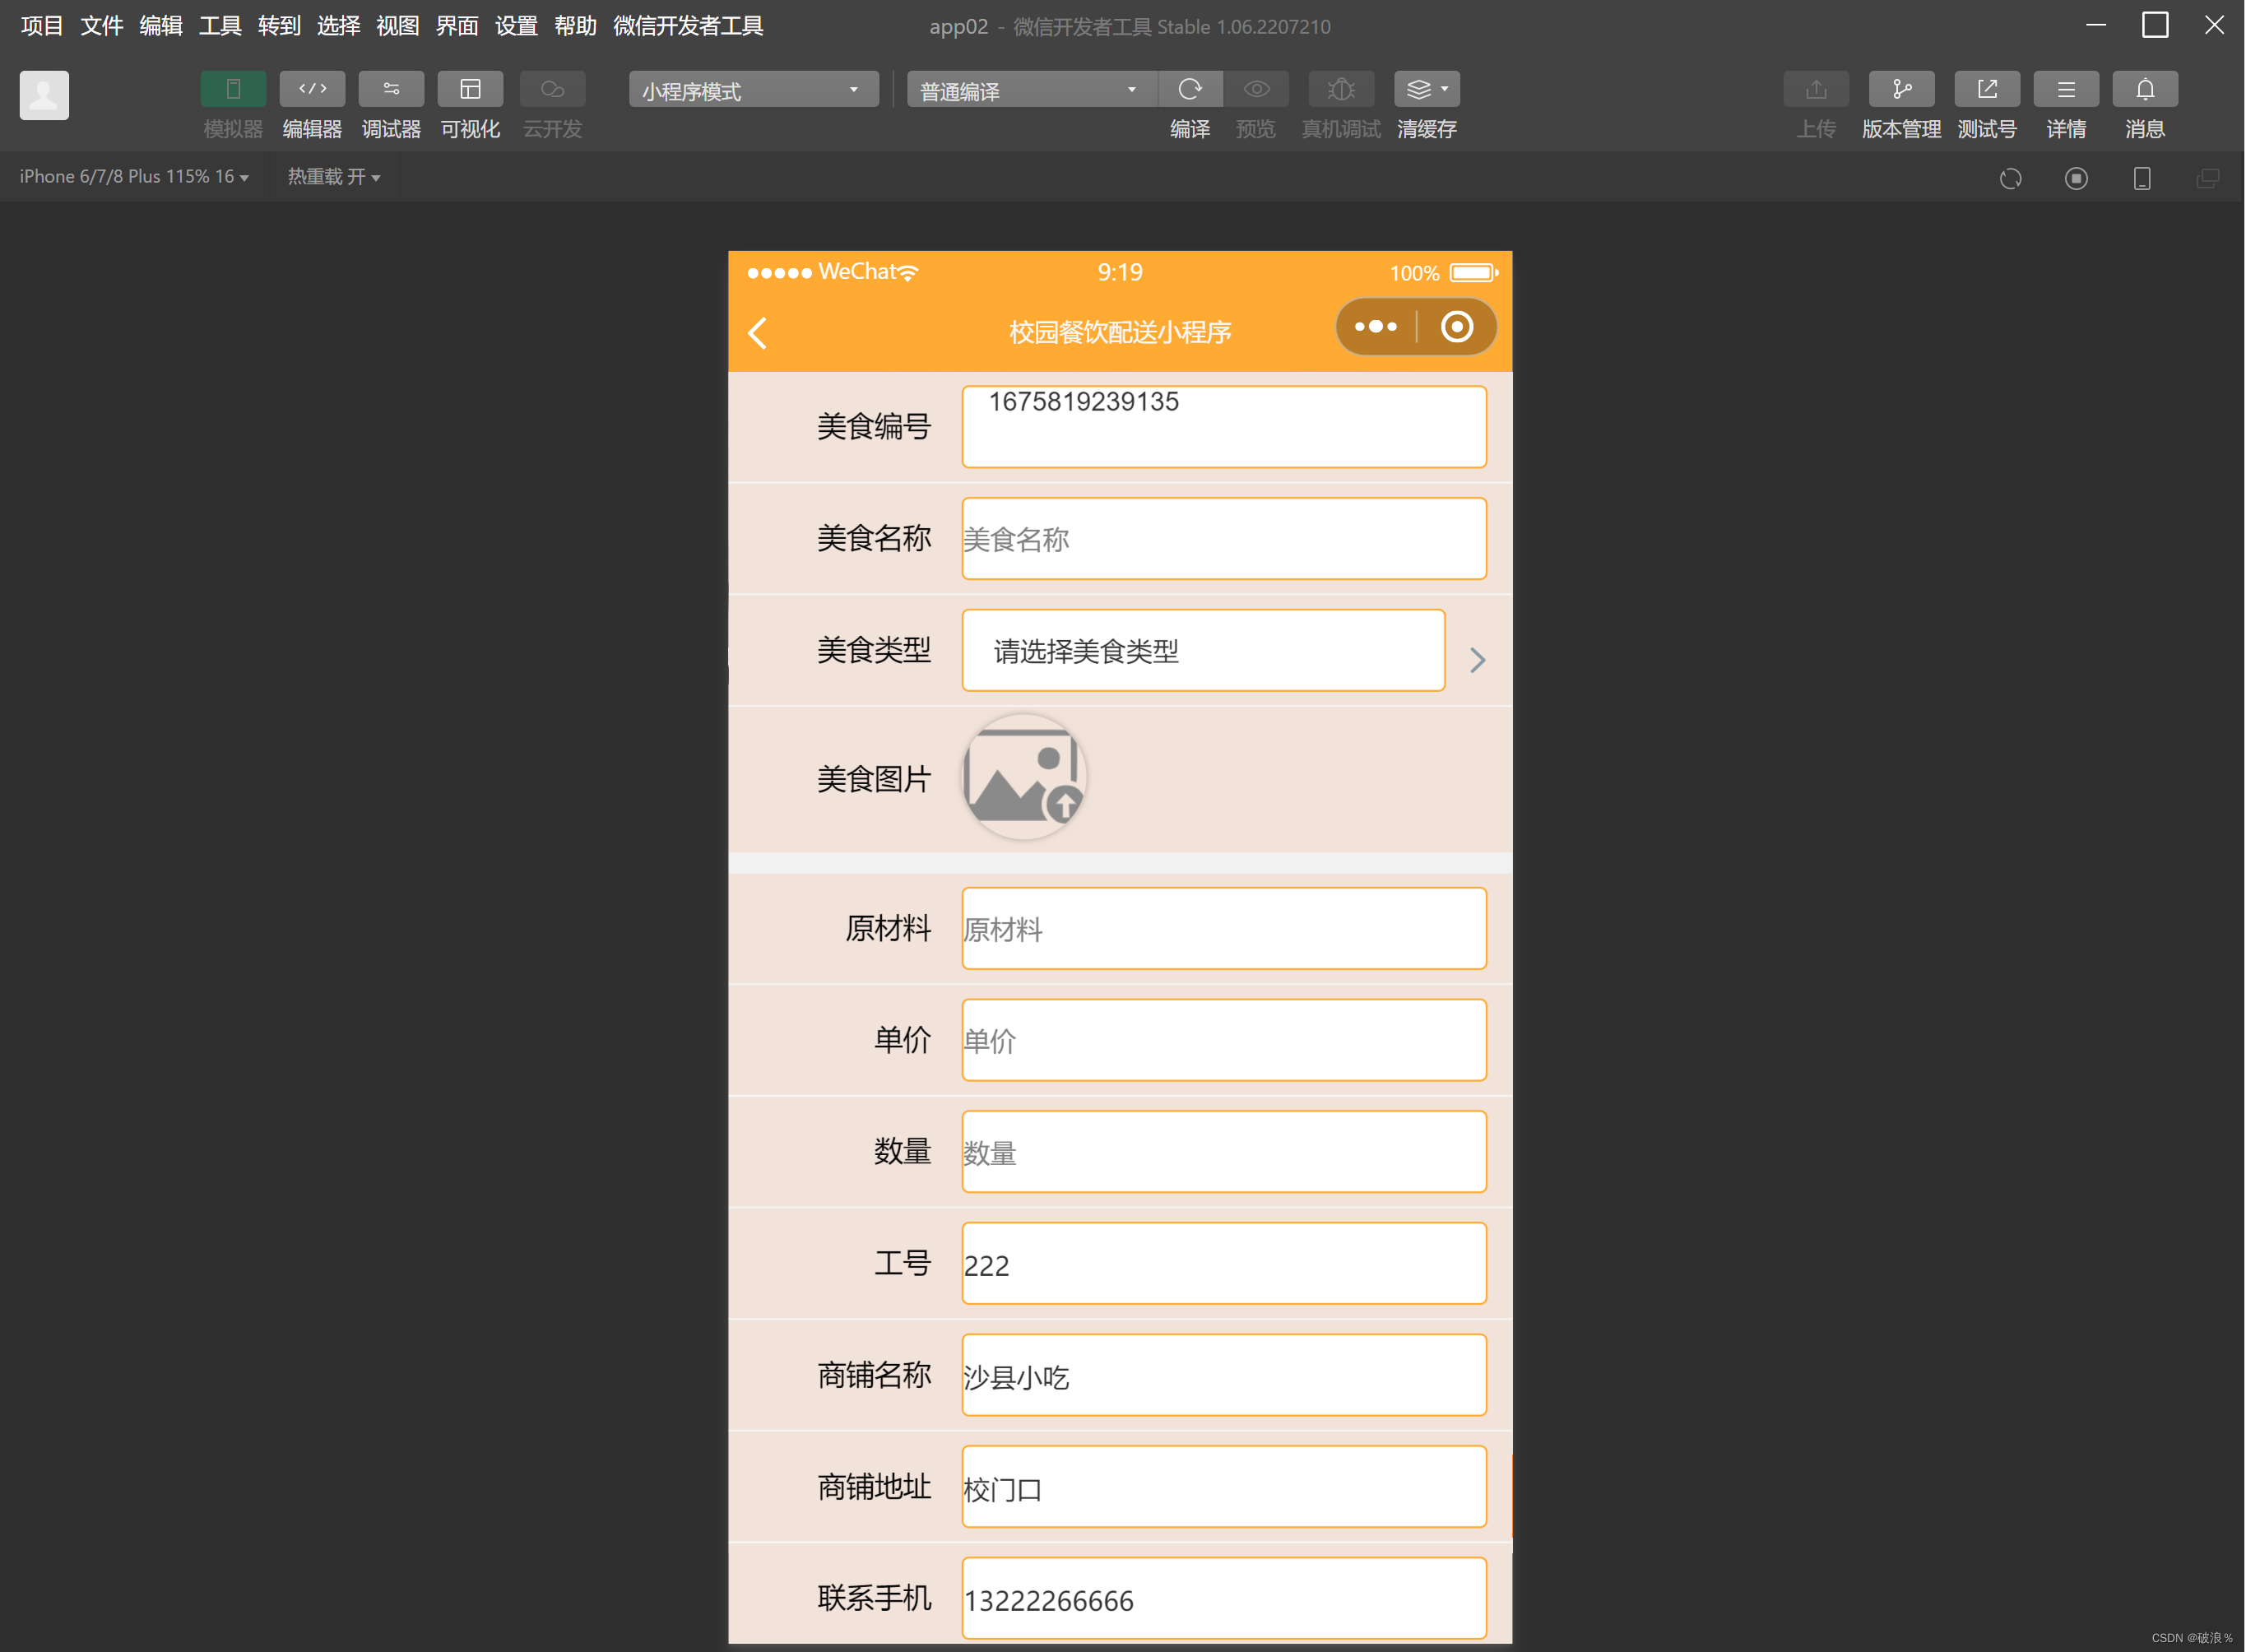Open the 选择 menu
The height and width of the screenshot is (1652, 2246).
click(x=338, y=26)
